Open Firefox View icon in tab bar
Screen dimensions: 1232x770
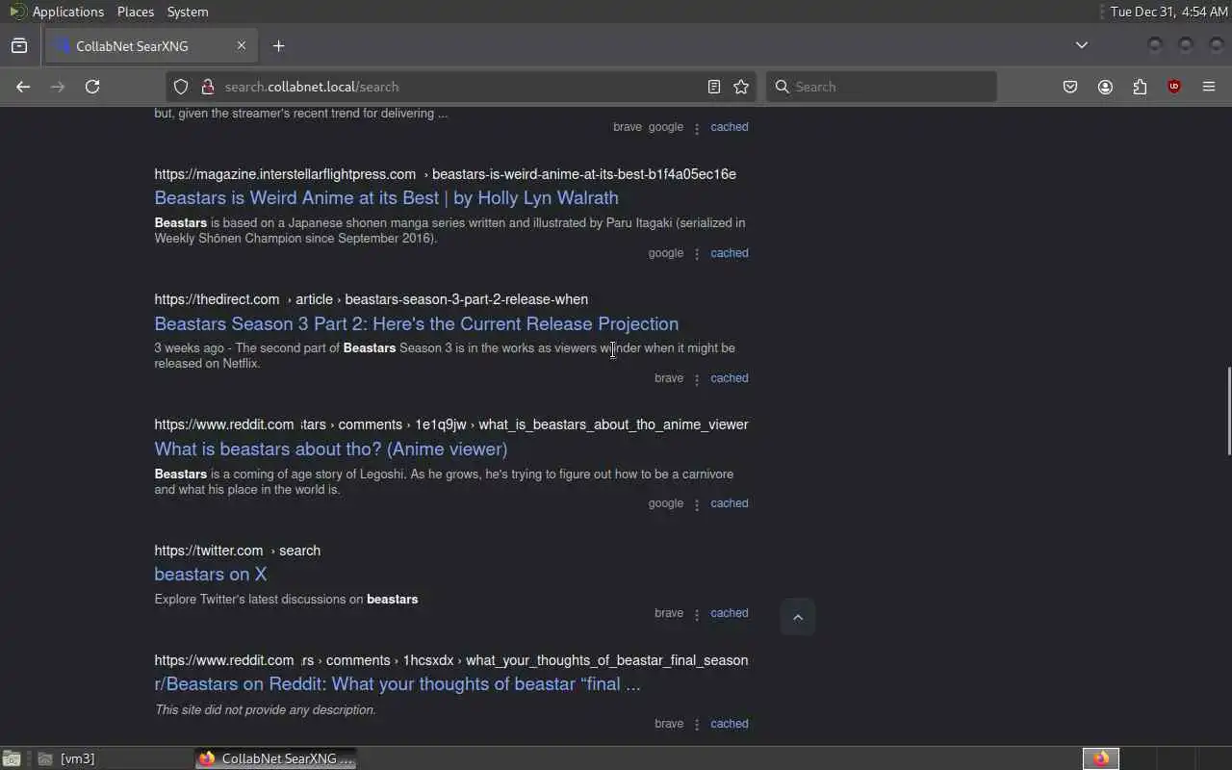(x=19, y=45)
